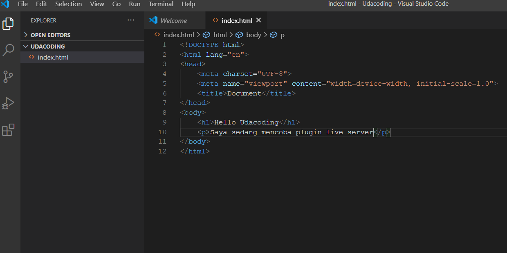
Task: Click the body breadcrumb item
Action: click(254, 35)
